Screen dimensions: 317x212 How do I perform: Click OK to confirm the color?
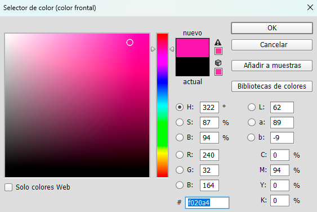click(x=272, y=28)
